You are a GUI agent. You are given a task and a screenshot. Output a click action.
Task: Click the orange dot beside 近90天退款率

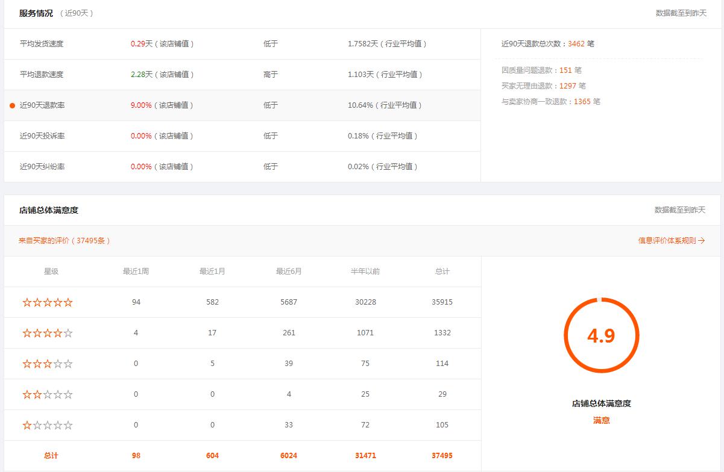coord(12,105)
